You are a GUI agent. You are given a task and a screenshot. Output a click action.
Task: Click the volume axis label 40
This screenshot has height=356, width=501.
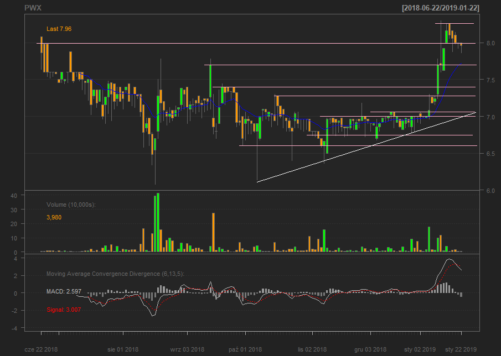pyautogui.click(x=13, y=196)
